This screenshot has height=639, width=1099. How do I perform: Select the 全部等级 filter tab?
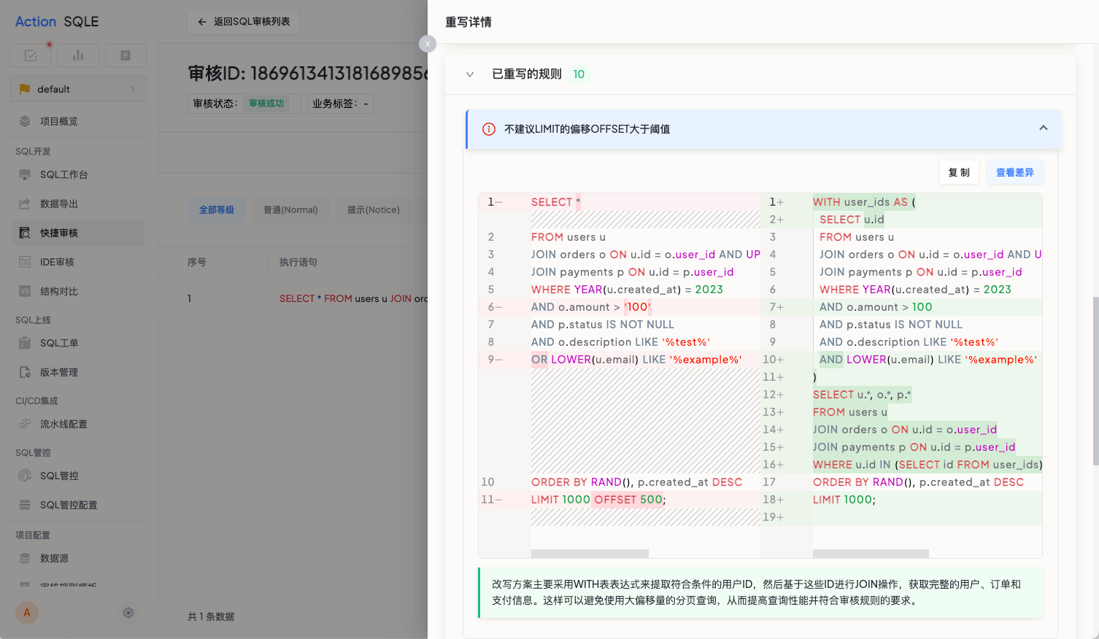[217, 210]
